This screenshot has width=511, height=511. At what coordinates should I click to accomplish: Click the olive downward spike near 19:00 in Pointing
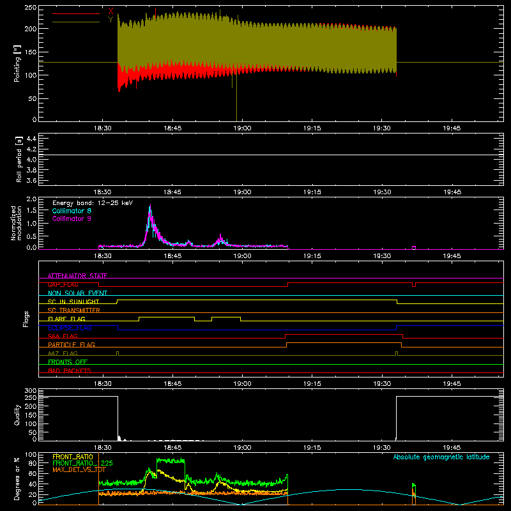tap(236, 98)
